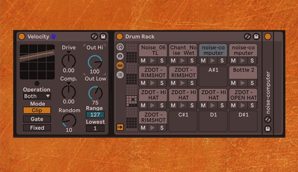
Task: Click the Drum Rack device title
Action: coord(140,36)
